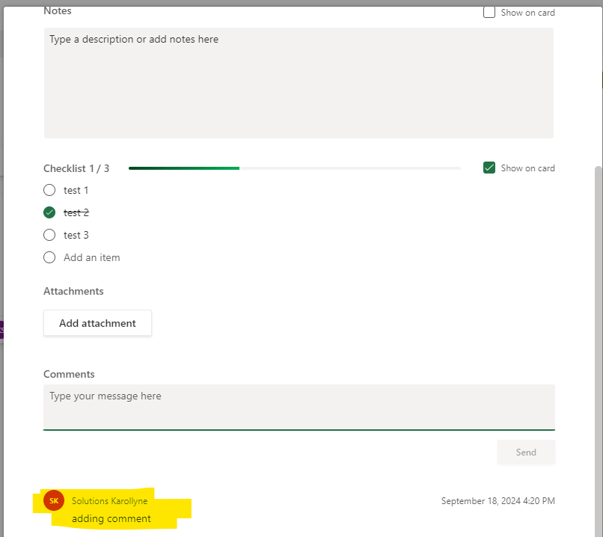Screen dimensions: 603x537
Task: Mark checklist item test 3 complete
Action: click(49, 235)
